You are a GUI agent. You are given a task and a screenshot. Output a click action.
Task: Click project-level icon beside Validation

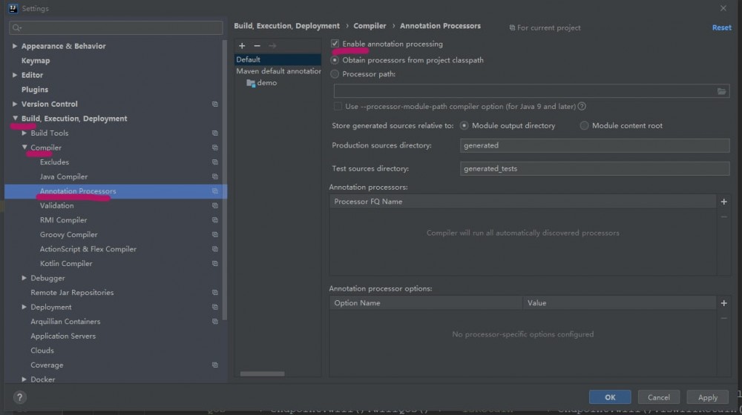pyautogui.click(x=215, y=205)
